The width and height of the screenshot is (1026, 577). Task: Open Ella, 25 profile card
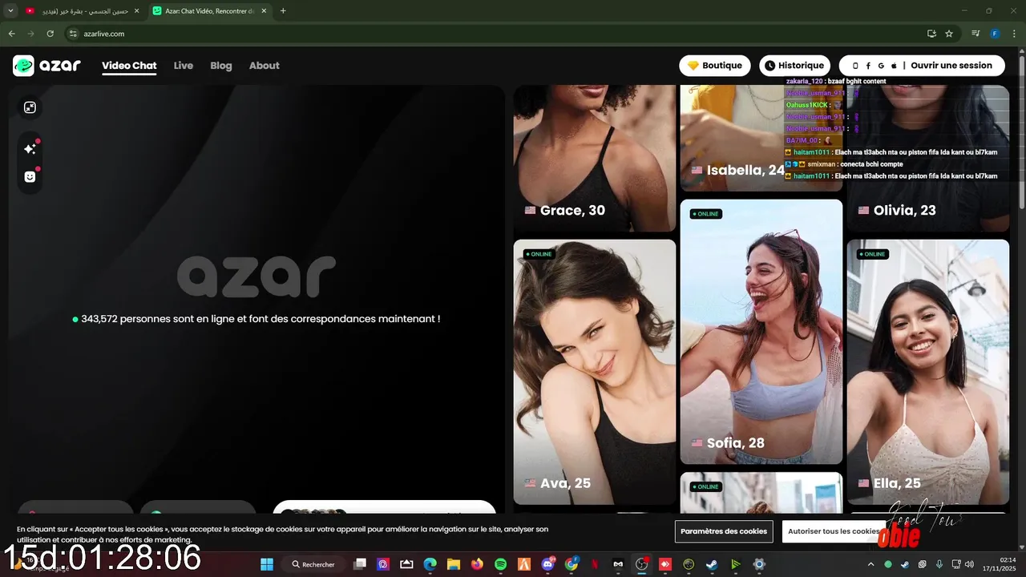(928, 372)
